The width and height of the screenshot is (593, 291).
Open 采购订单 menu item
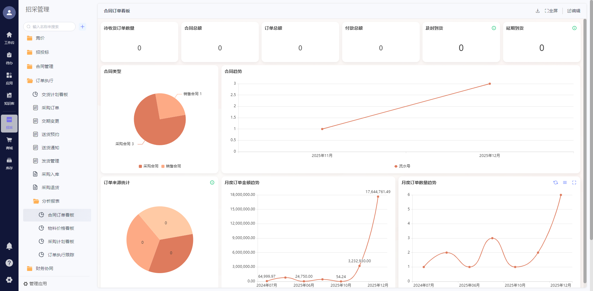[x=50, y=108]
